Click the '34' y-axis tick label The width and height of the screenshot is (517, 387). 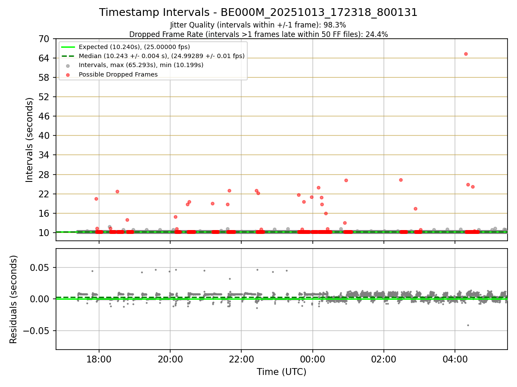click(x=44, y=155)
